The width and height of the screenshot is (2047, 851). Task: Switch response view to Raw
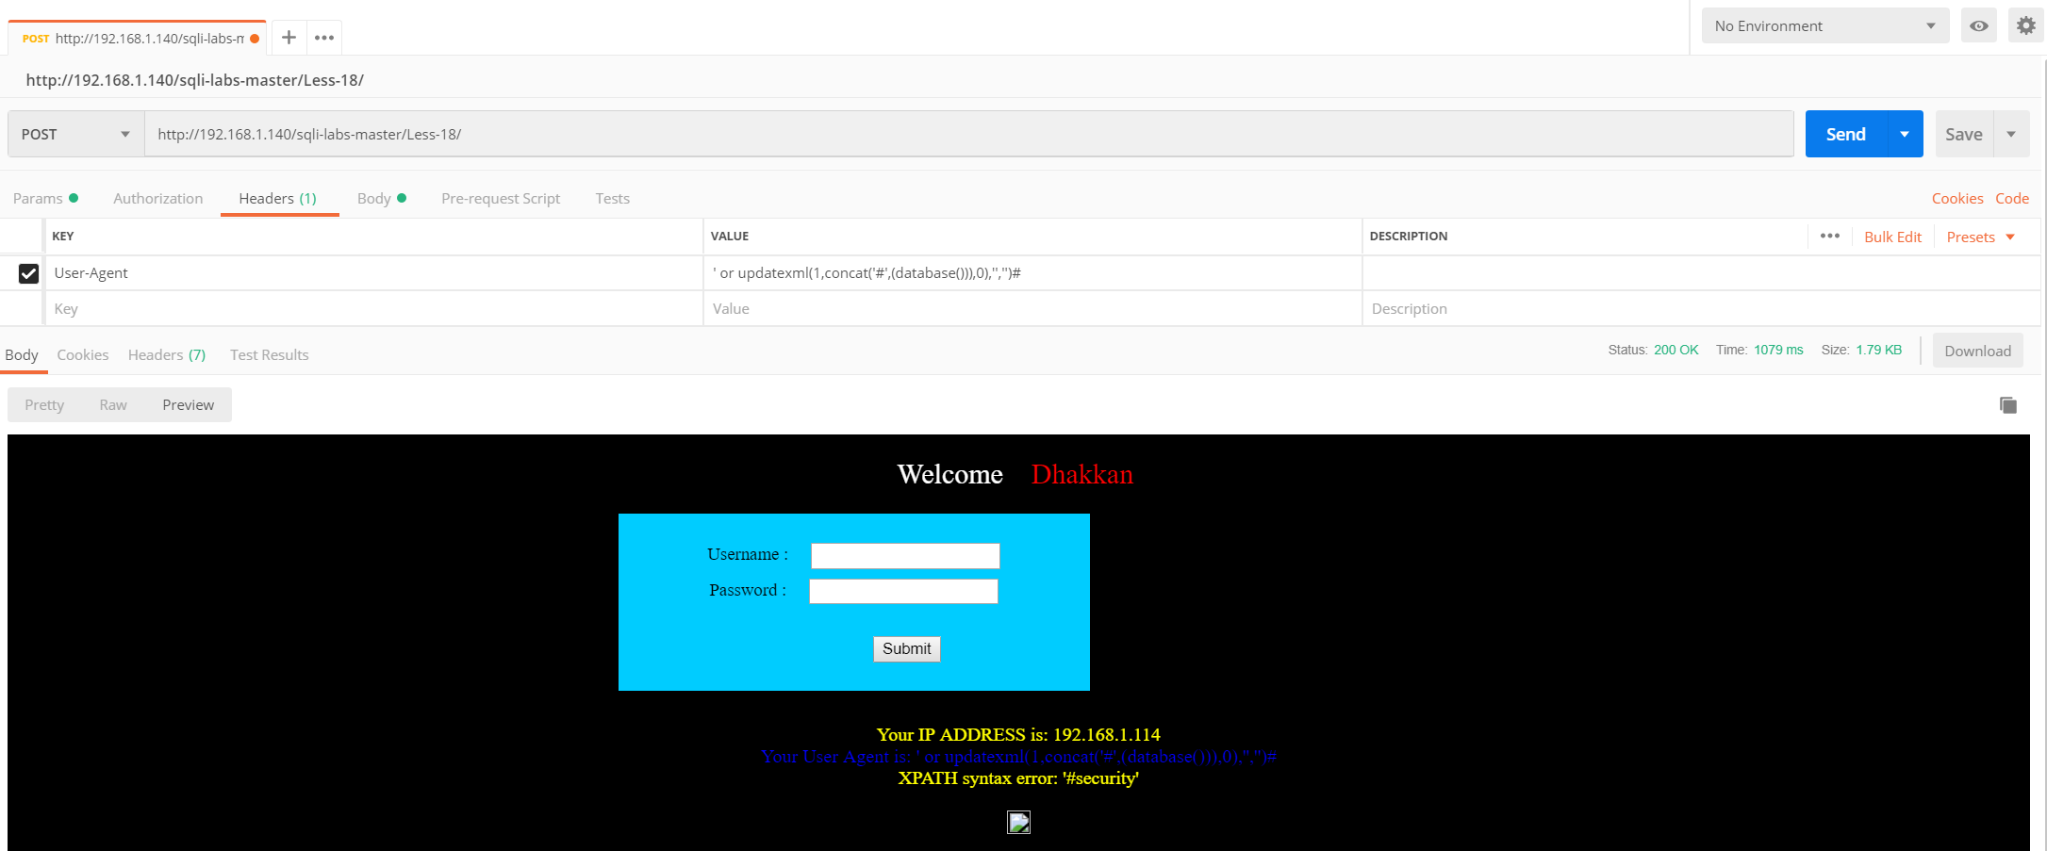113,405
